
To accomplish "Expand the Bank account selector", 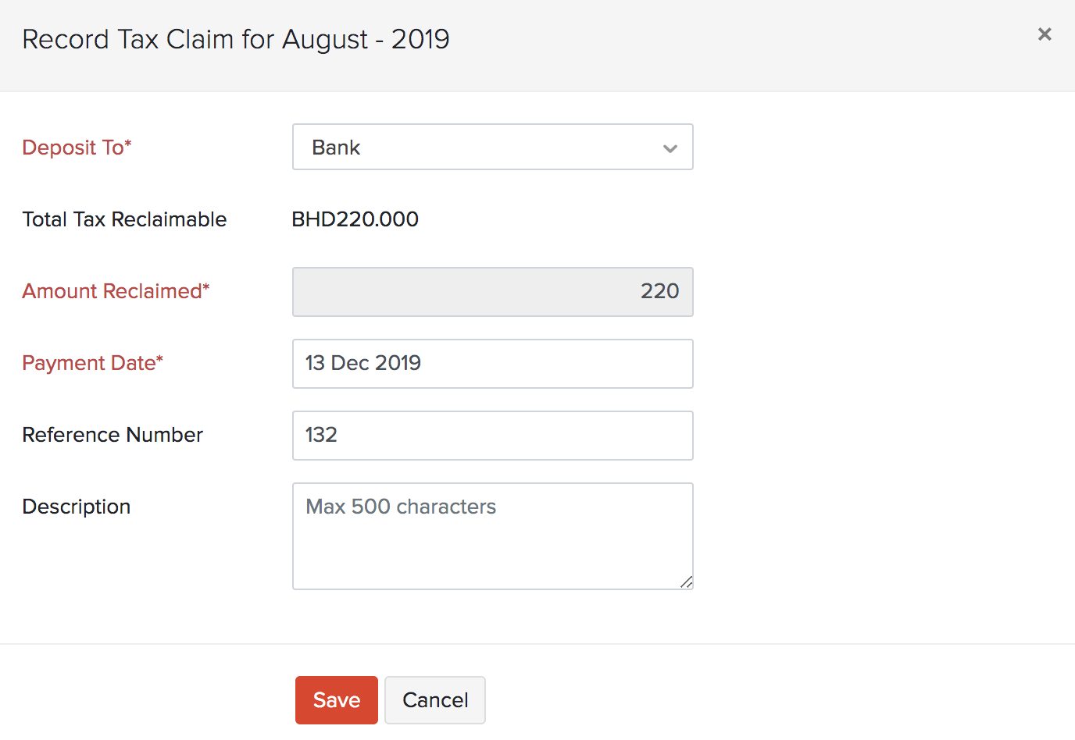I will pos(492,147).
